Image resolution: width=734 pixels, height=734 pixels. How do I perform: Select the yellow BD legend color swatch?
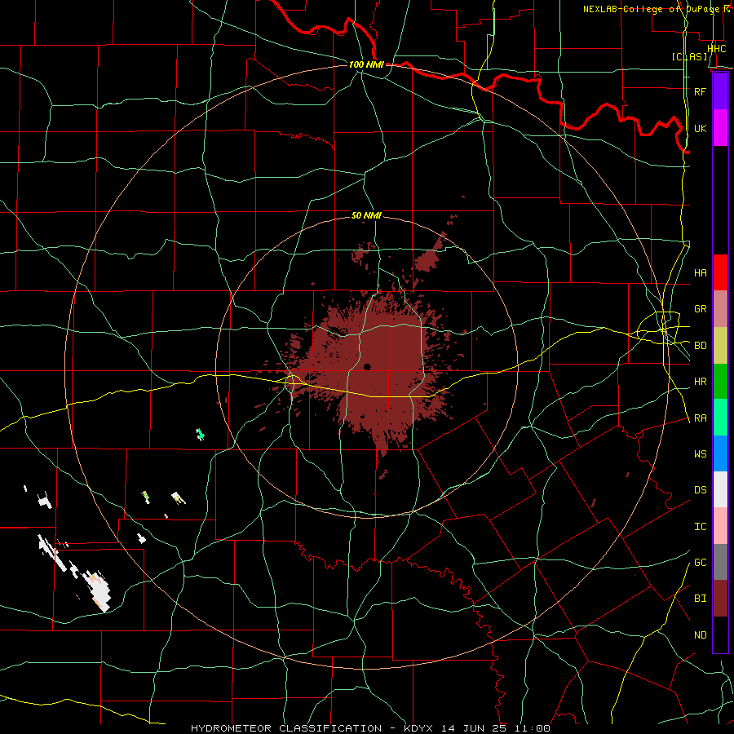click(x=720, y=346)
